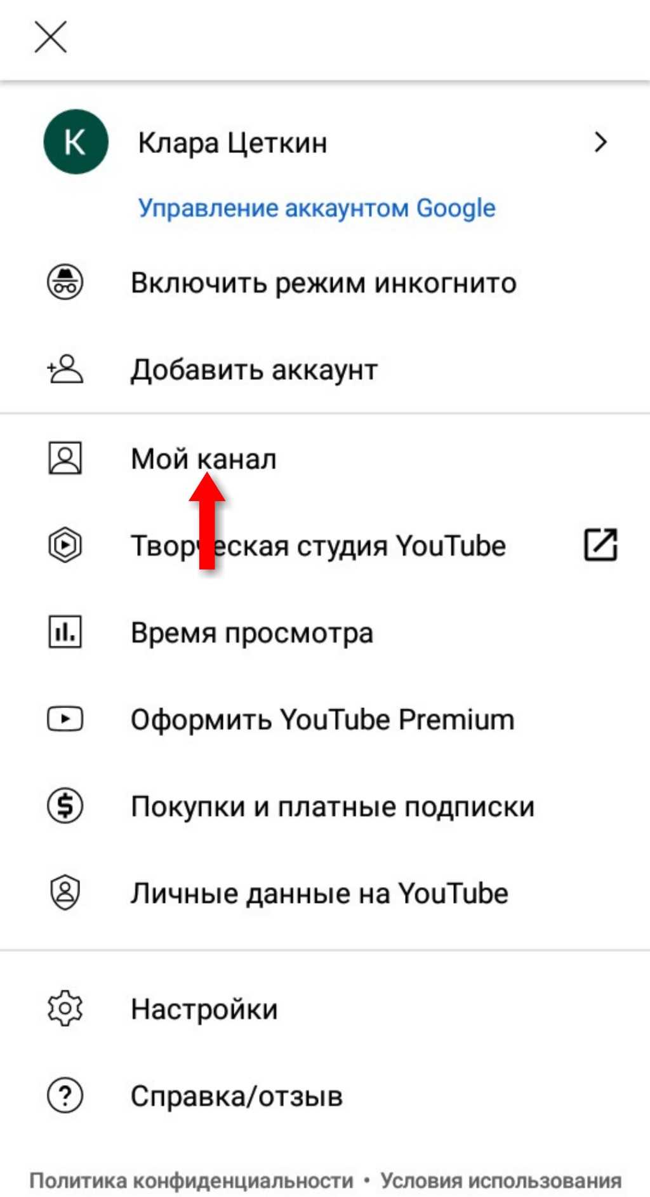Click the add account person icon
Image resolution: width=650 pixels, height=1197 pixels.
(x=65, y=369)
